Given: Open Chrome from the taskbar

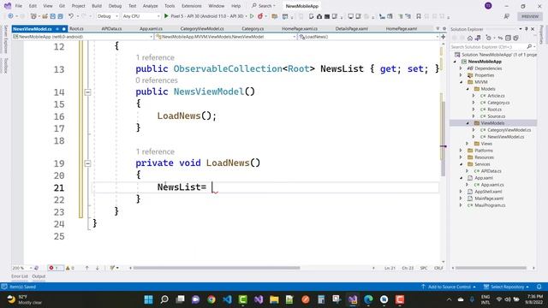Looking at the screenshot, I should coord(211,299).
